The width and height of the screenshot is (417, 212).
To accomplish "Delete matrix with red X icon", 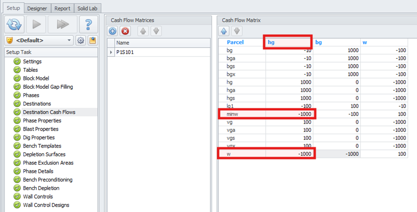I will tap(125, 31).
